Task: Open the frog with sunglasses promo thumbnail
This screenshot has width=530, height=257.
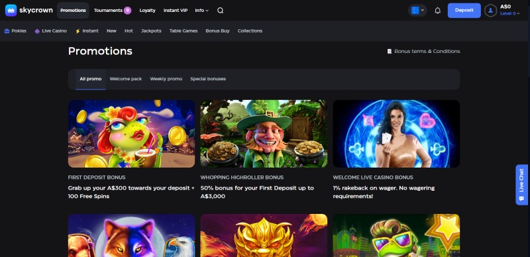Action: pos(396,235)
